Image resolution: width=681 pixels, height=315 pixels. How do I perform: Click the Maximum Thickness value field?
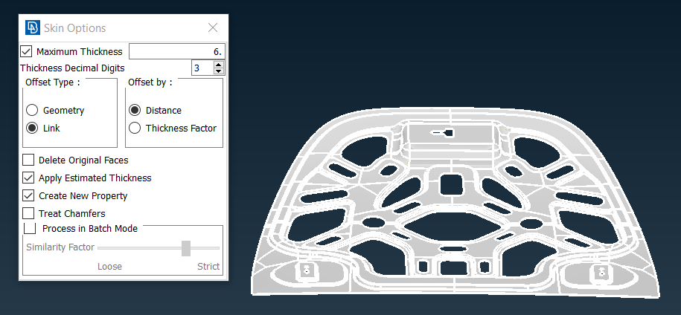click(176, 51)
